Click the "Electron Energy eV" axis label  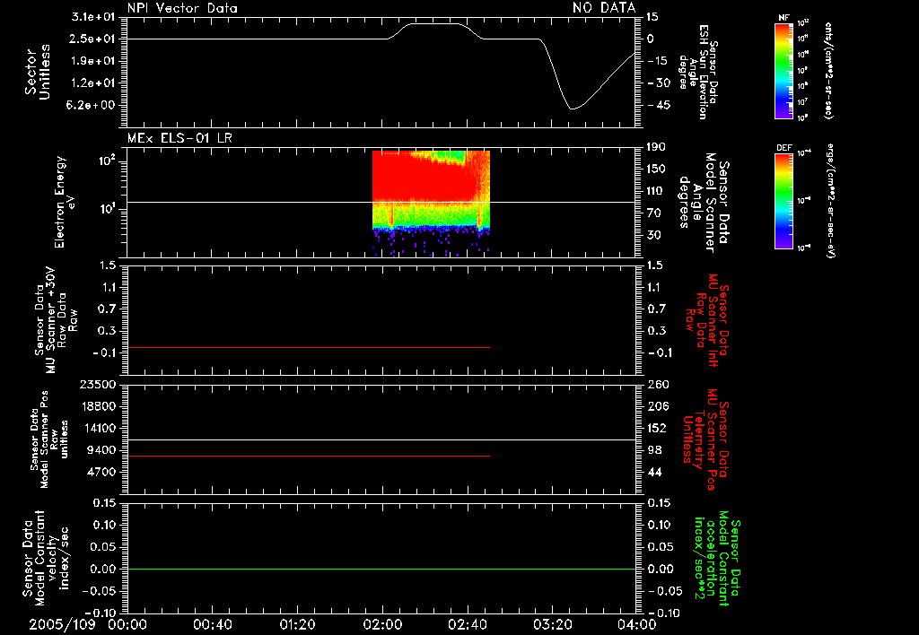66,202
